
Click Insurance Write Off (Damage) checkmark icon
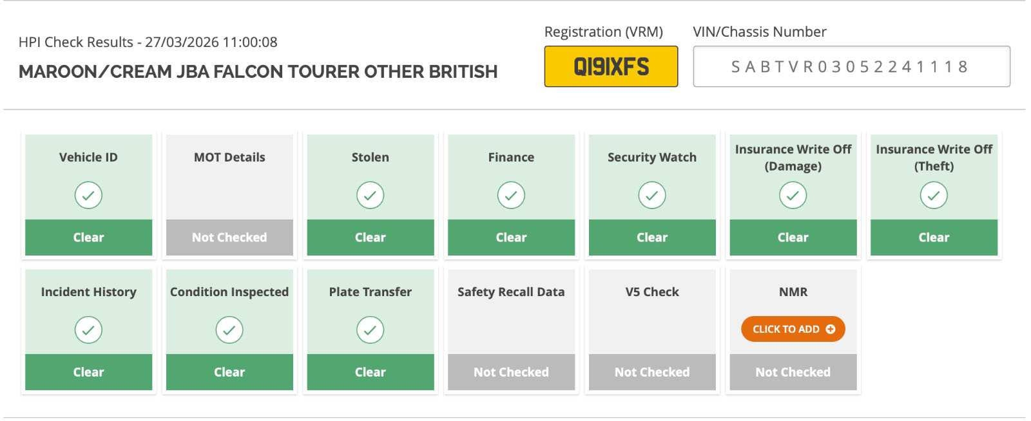[x=793, y=195]
